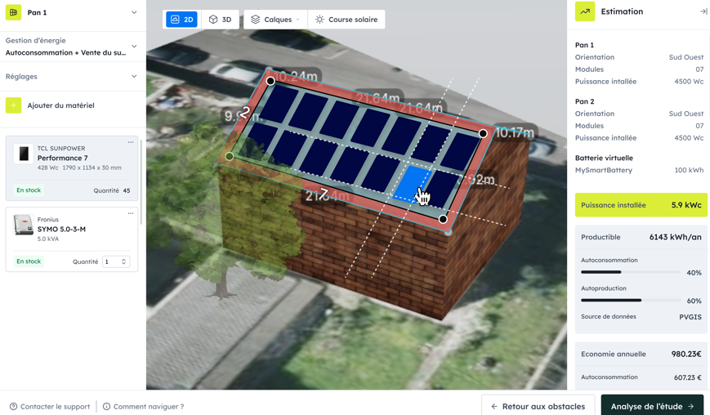Open the TCL Sunpower module options menu
Screen dimensions: 710x415
[x=131, y=143]
